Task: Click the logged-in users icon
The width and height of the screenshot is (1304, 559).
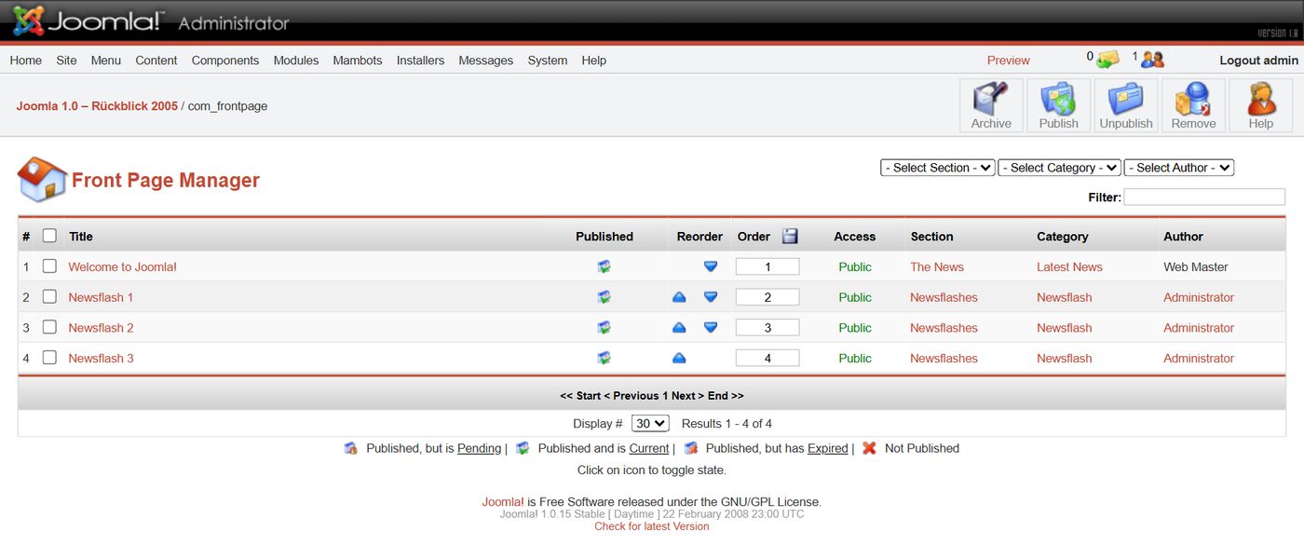Action: click(x=1153, y=60)
